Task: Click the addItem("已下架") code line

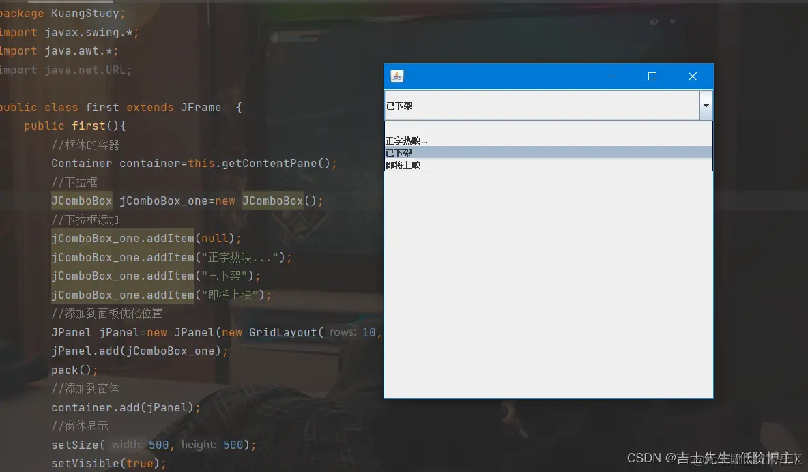Action: (156, 276)
